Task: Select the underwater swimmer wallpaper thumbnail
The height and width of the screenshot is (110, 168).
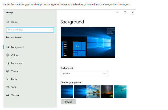Action: [x=120, y=92]
